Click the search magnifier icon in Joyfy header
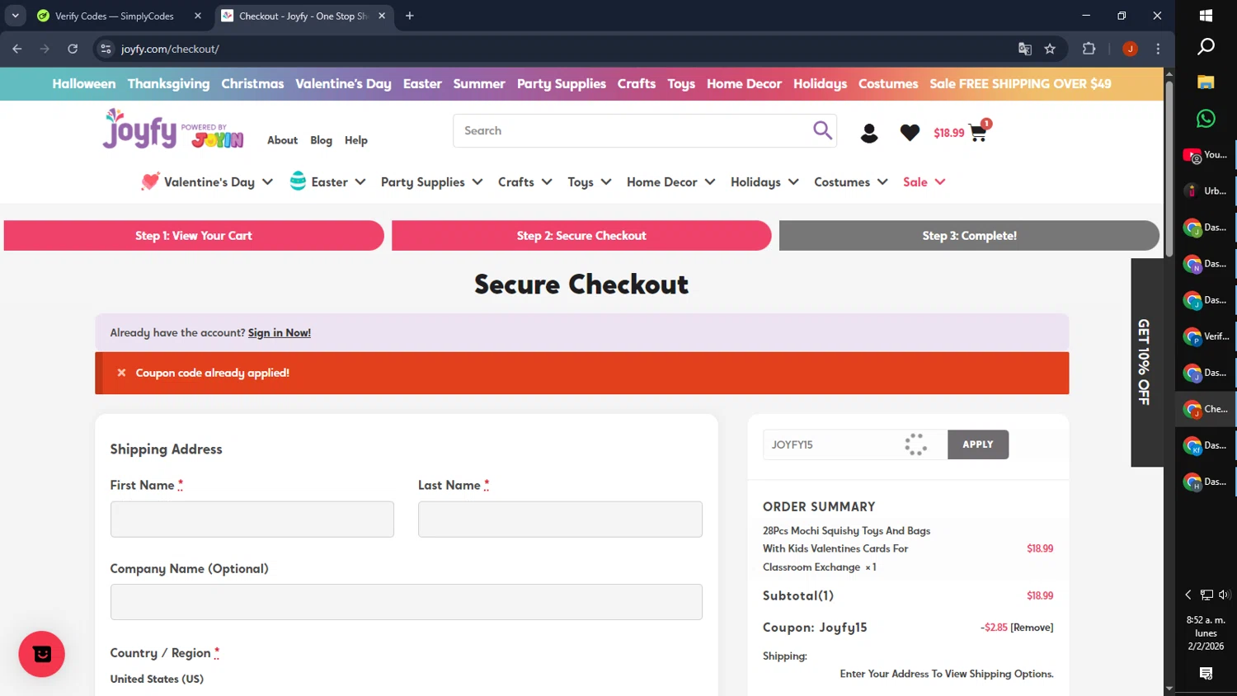The width and height of the screenshot is (1237, 696). point(822,130)
